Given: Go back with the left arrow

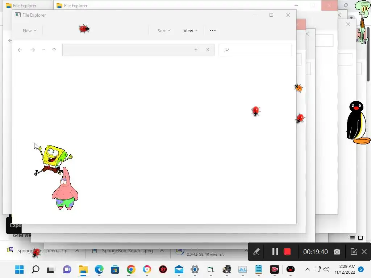Looking at the screenshot, I should 20,50.
